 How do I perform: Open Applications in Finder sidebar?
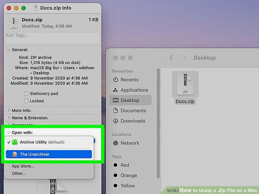click(131, 90)
